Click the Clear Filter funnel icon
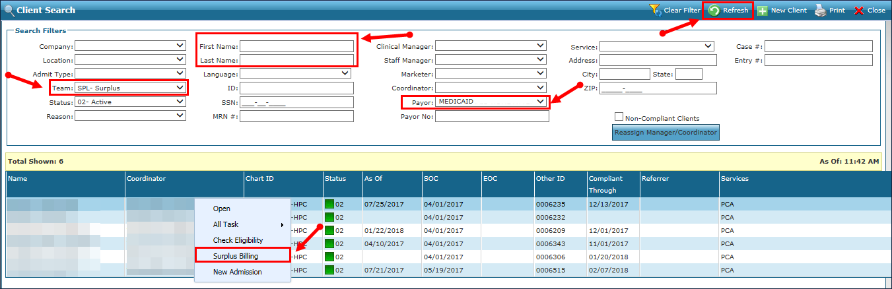 coord(655,10)
